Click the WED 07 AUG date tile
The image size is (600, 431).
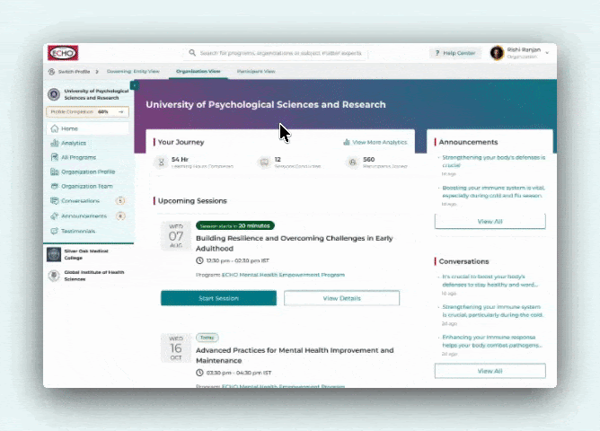click(176, 235)
